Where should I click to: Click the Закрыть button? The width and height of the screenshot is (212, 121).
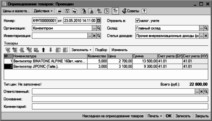coord(202,116)
